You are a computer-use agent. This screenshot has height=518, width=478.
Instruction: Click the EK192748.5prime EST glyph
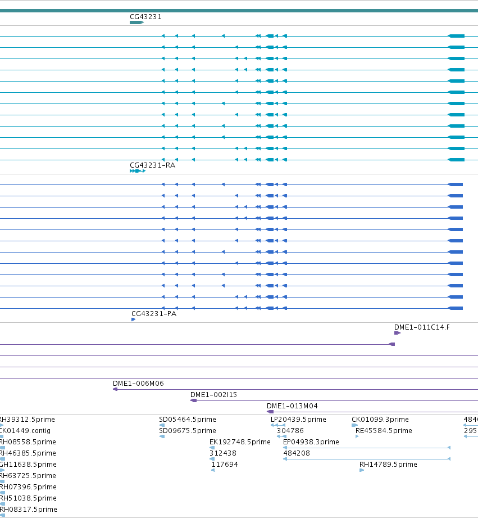pos(212,448)
